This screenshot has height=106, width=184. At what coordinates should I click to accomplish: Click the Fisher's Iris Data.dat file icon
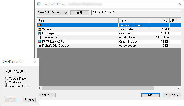tap(39, 46)
